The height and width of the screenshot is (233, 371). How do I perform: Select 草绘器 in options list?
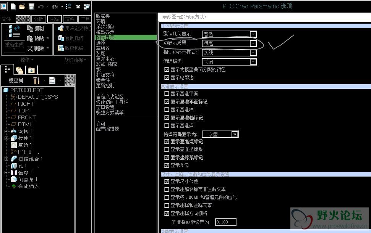click(x=103, y=48)
